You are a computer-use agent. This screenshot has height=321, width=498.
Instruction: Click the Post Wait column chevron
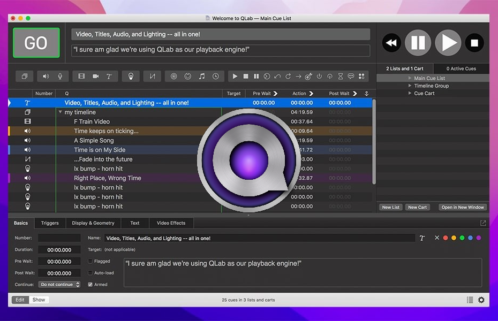point(355,94)
